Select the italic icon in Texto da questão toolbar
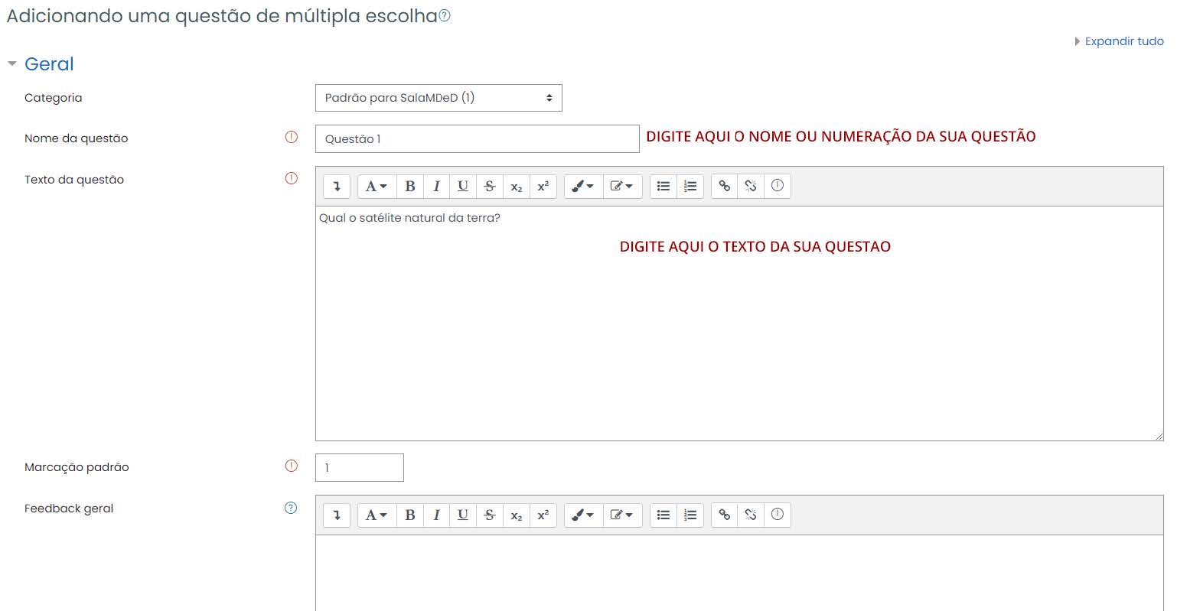 (x=436, y=186)
